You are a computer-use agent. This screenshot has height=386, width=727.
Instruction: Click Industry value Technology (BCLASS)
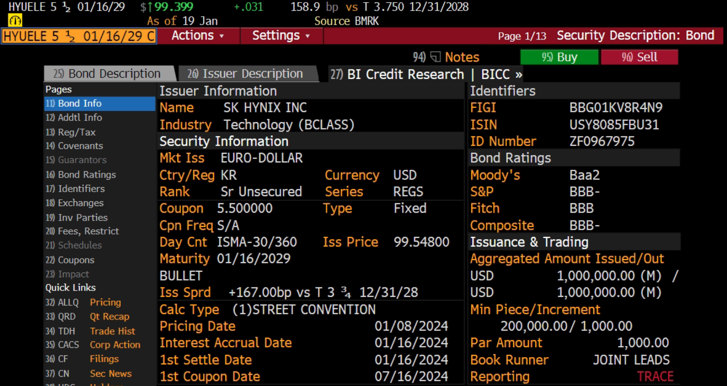[289, 125]
